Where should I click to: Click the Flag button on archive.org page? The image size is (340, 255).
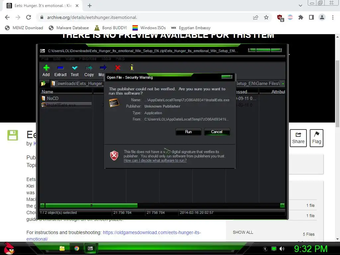(316, 138)
